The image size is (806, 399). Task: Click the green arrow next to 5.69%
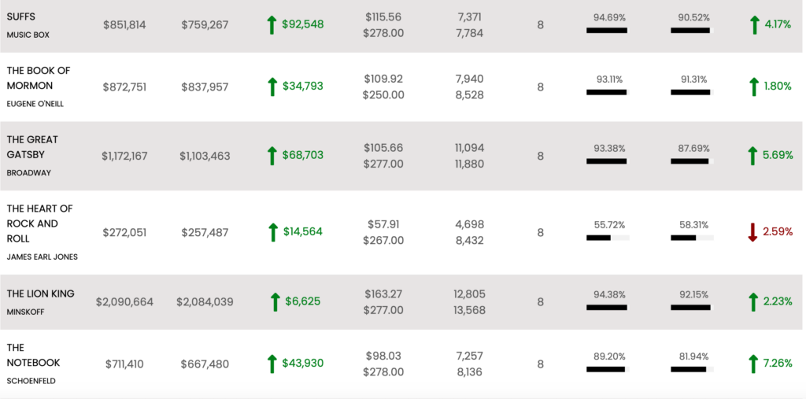click(x=753, y=156)
